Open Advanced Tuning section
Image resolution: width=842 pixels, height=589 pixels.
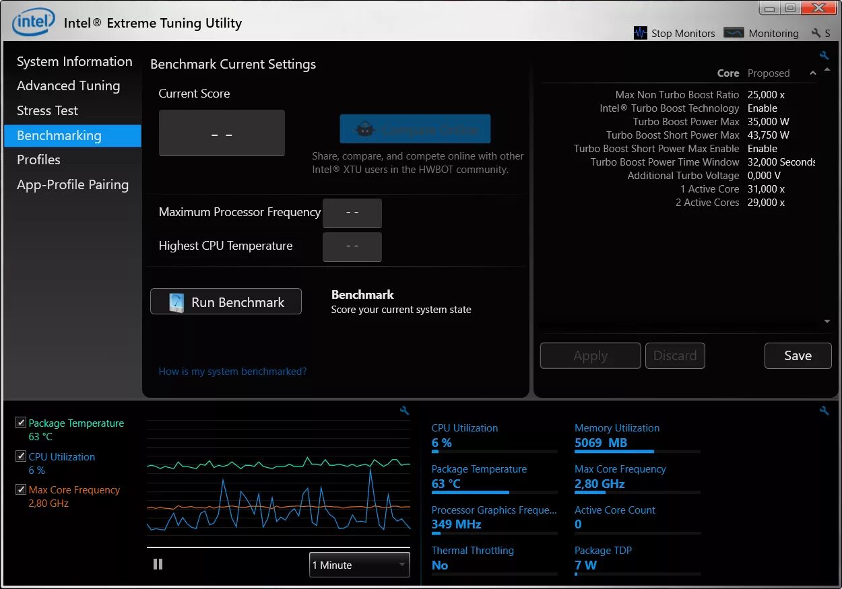click(x=68, y=86)
